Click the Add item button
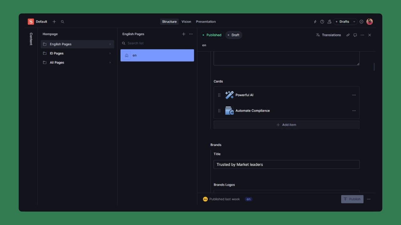 pos(286,125)
